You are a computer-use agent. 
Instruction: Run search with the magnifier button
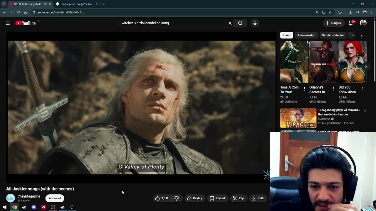(240, 23)
